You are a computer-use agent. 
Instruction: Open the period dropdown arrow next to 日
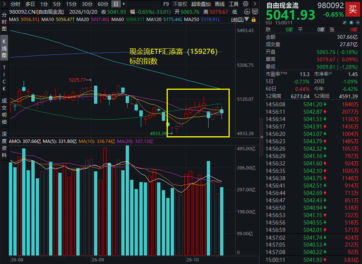124,4
